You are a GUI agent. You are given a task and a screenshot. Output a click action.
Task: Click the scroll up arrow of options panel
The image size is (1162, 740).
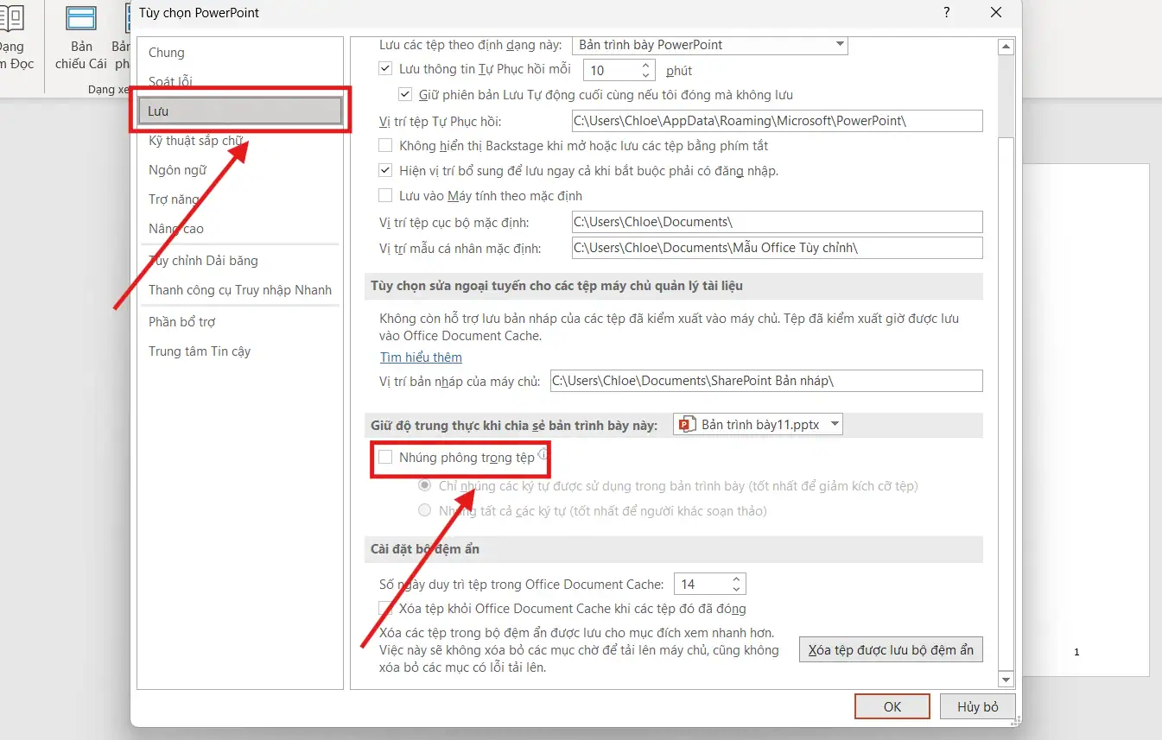(x=1005, y=47)
